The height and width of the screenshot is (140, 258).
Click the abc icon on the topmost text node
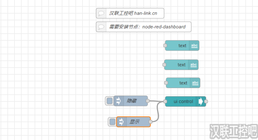[194, 46]
